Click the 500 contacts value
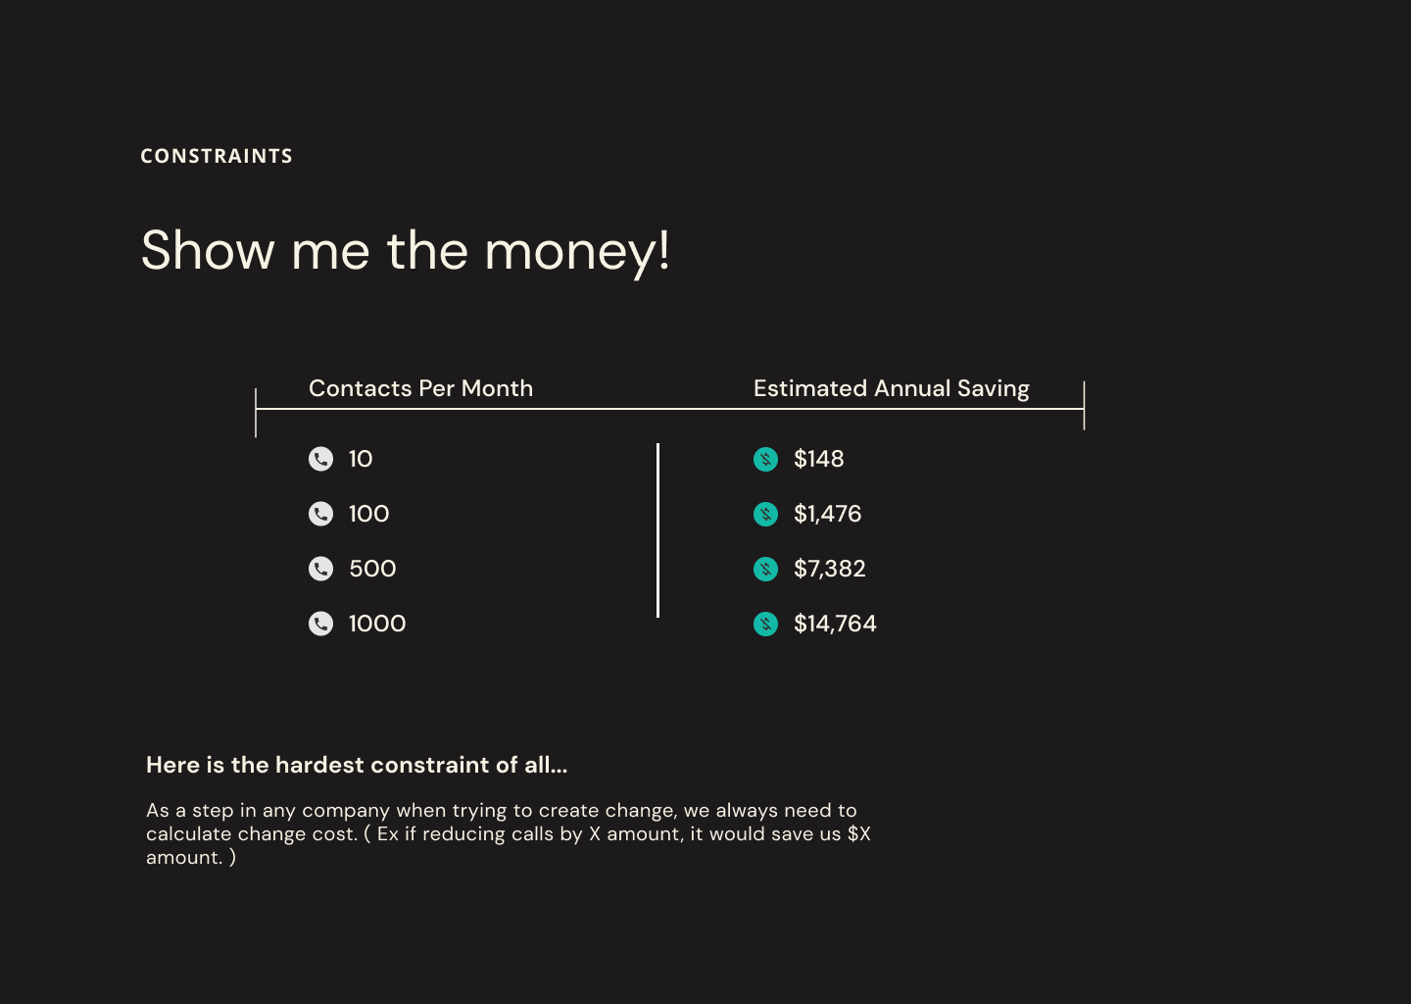Viewport: 1411px width, 1004px height. (372, 569)
